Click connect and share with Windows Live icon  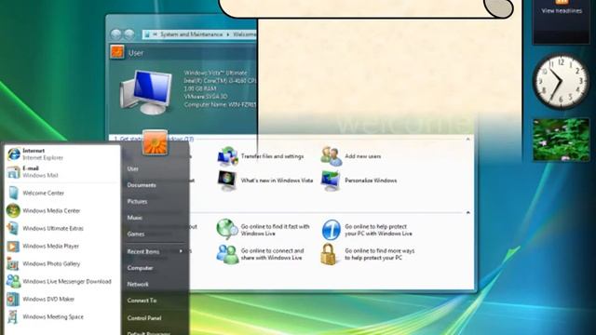227,254
